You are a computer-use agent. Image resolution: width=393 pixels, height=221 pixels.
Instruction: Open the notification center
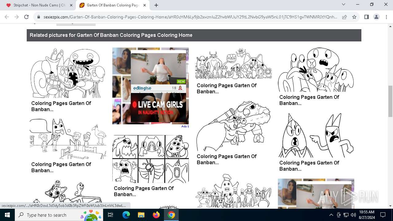point(383,215)
